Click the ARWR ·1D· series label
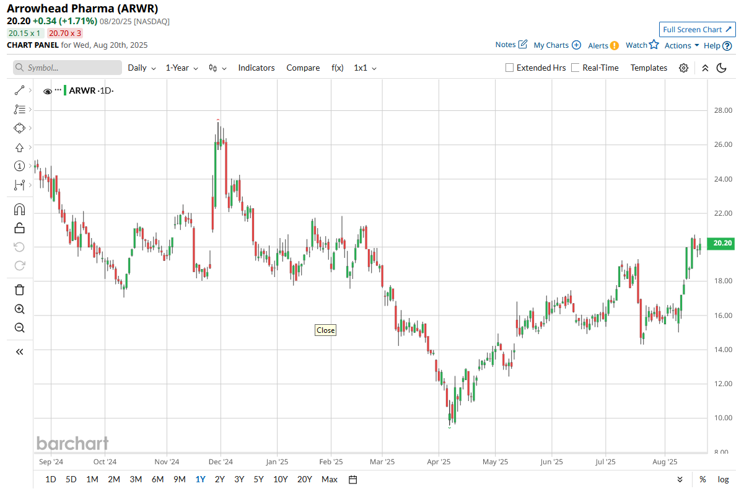744x499 pixels. click(92, 91)
